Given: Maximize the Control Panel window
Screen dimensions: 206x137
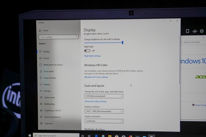Looking at the screenshot, I should (203, 37).
